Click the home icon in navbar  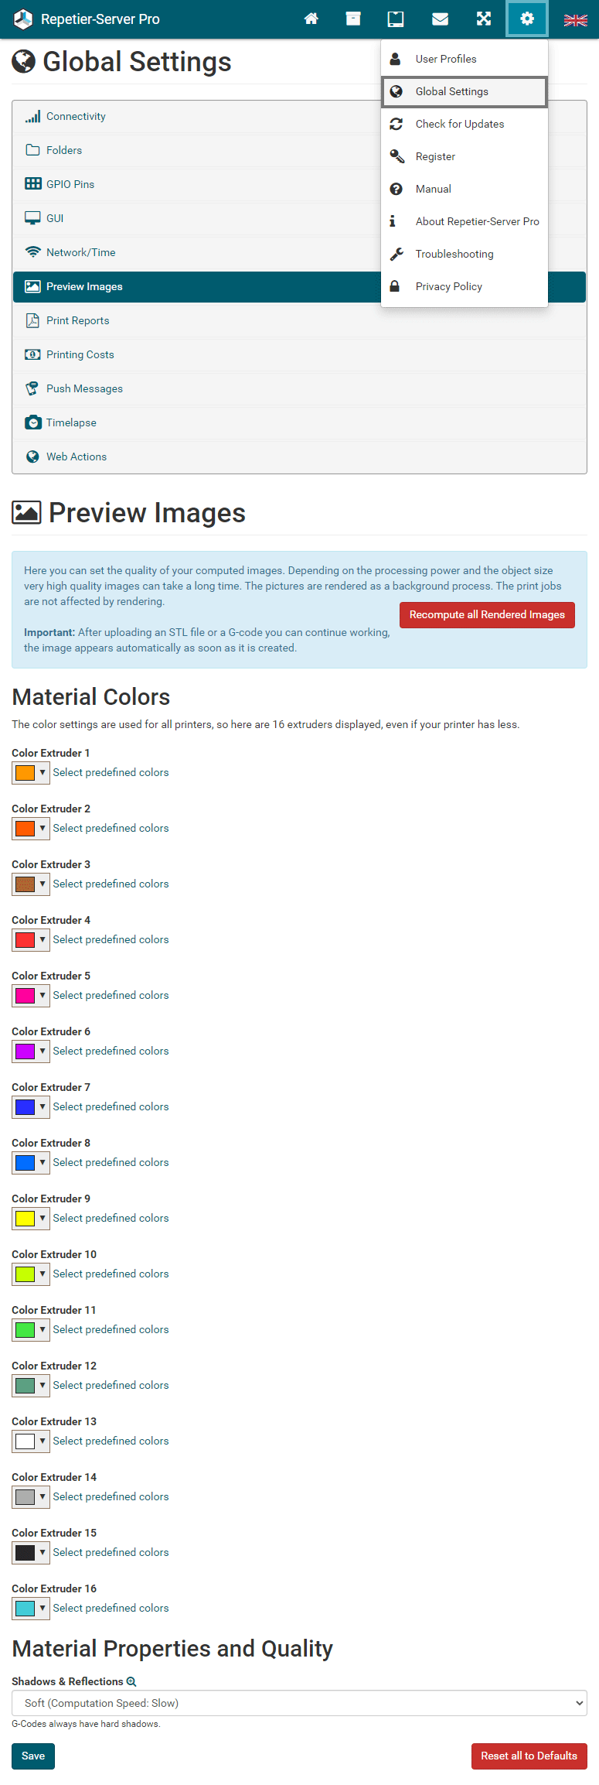coord(311,19)
